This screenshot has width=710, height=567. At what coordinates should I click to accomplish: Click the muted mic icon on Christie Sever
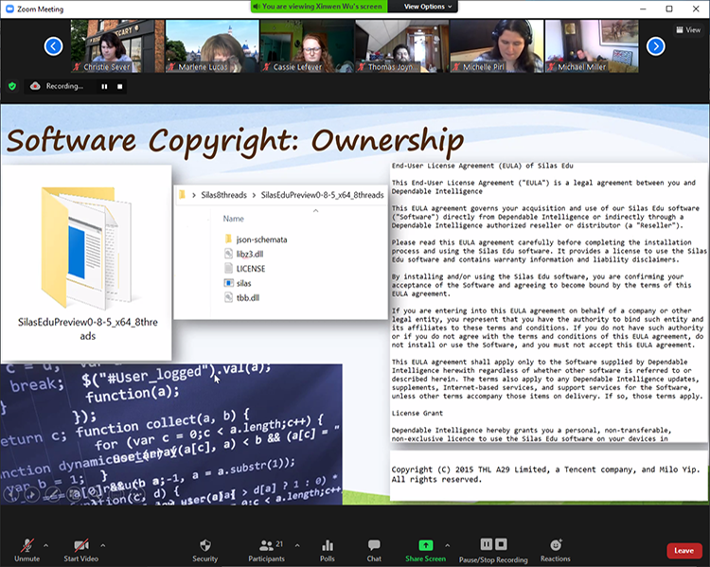[x=77, y=67]
